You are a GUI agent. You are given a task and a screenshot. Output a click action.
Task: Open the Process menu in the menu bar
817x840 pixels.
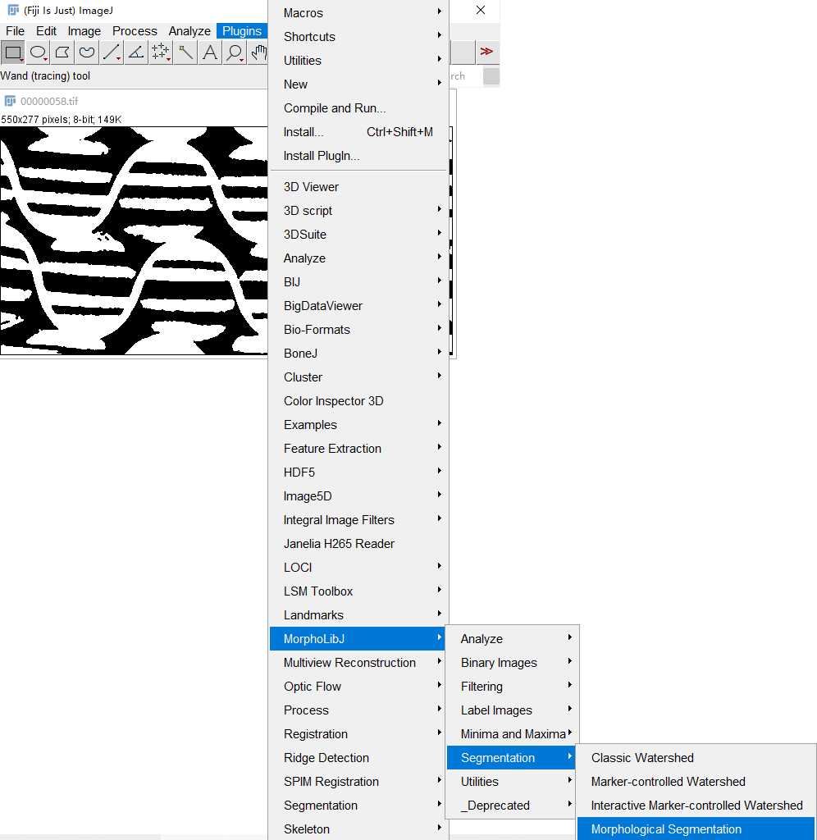pyautogui.click(x=135, y=31)
